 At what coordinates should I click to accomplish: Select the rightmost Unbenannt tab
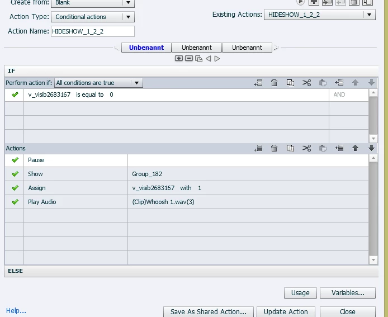247,48
